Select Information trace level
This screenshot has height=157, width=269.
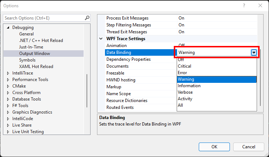(x=217, y=86)
